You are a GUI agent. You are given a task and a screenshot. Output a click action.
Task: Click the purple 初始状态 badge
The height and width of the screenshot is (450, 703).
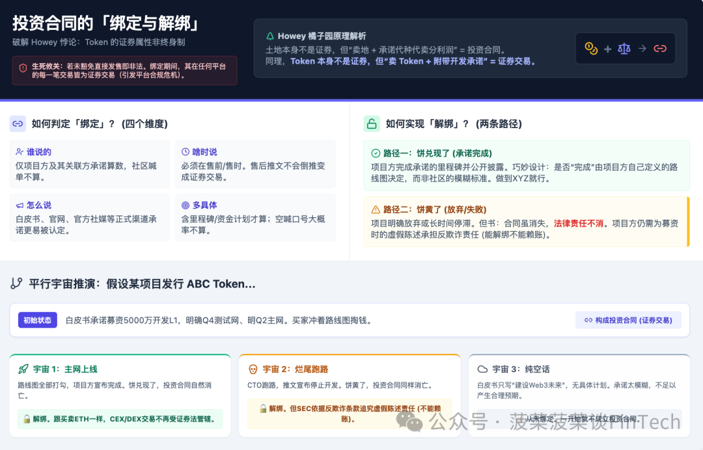[x=38, y=320]
